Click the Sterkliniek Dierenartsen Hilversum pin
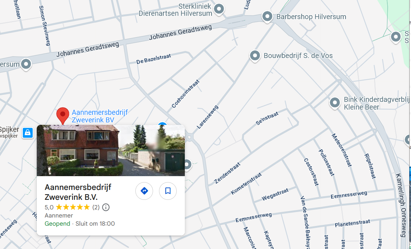The image size is (411, 249). [219, 9]
